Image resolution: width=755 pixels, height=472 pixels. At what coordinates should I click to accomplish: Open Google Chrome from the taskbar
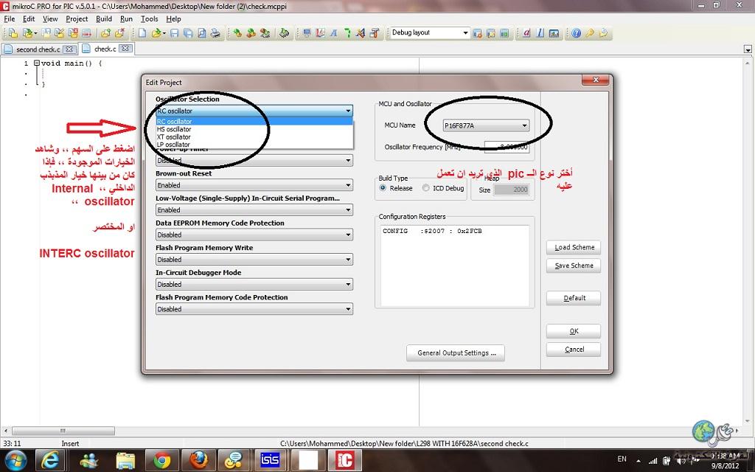point(162,460)
